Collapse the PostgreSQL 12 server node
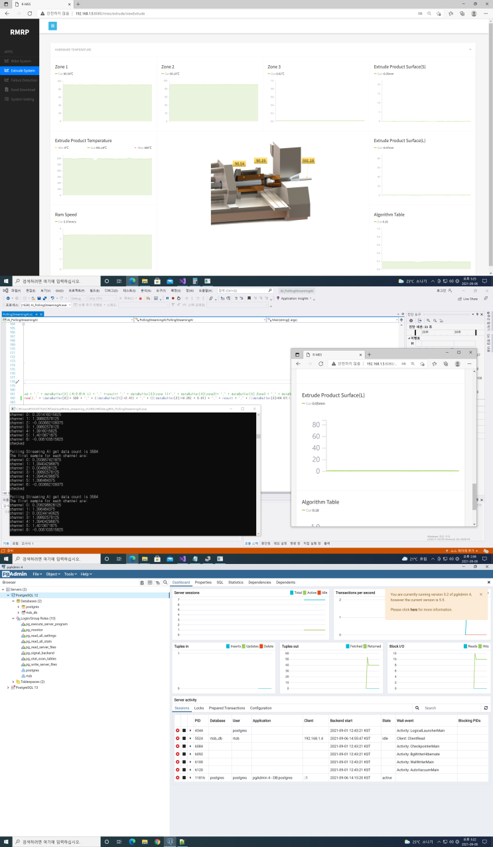493x847 pixels. point(9,595)
